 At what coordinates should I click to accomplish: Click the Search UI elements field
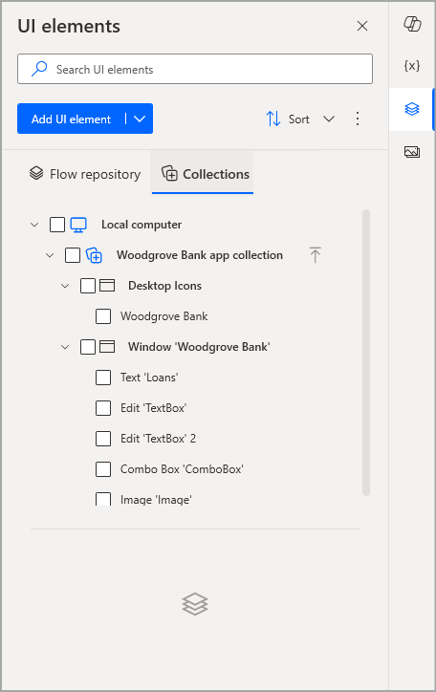[x=195, y=69]
